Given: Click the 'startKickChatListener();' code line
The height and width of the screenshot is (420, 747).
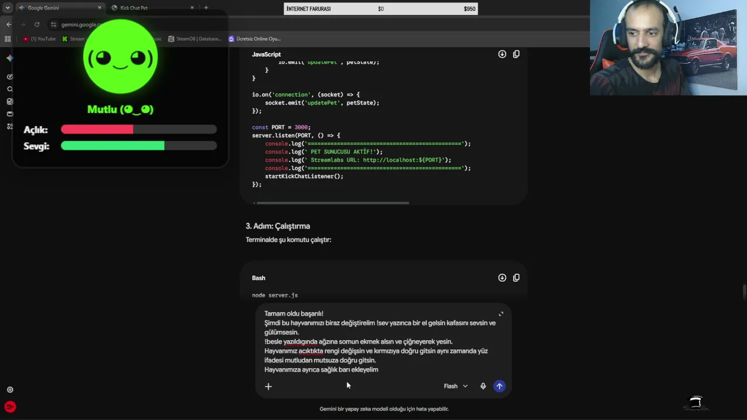Looking at the screenshot, I should 304,176.
